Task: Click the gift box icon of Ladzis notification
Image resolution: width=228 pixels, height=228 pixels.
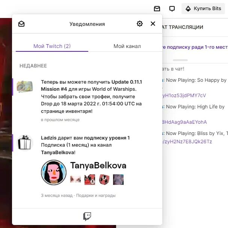Action: (x=24, y=142)
